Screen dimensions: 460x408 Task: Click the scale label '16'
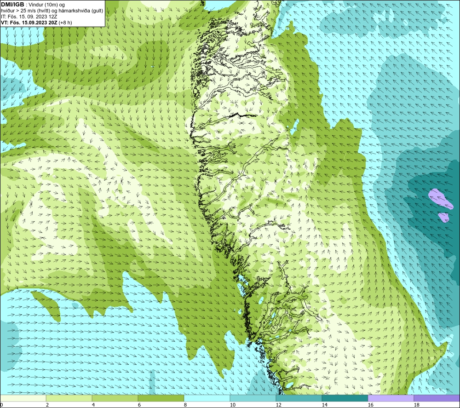370,405
